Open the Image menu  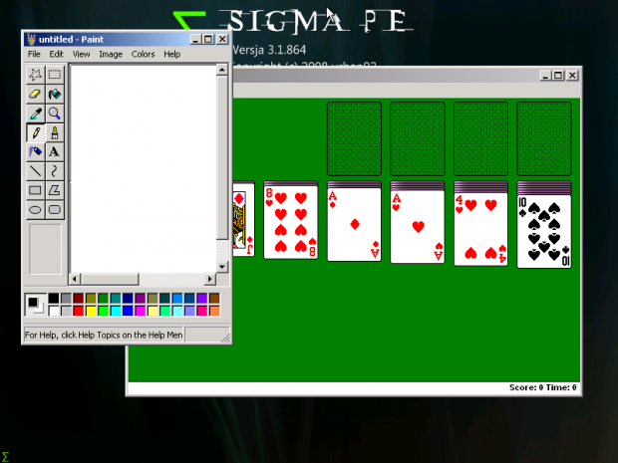pos(111,54)
